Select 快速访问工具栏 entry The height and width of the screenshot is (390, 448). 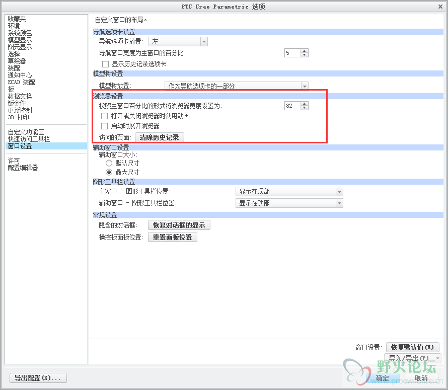click(x=29, y=139)
